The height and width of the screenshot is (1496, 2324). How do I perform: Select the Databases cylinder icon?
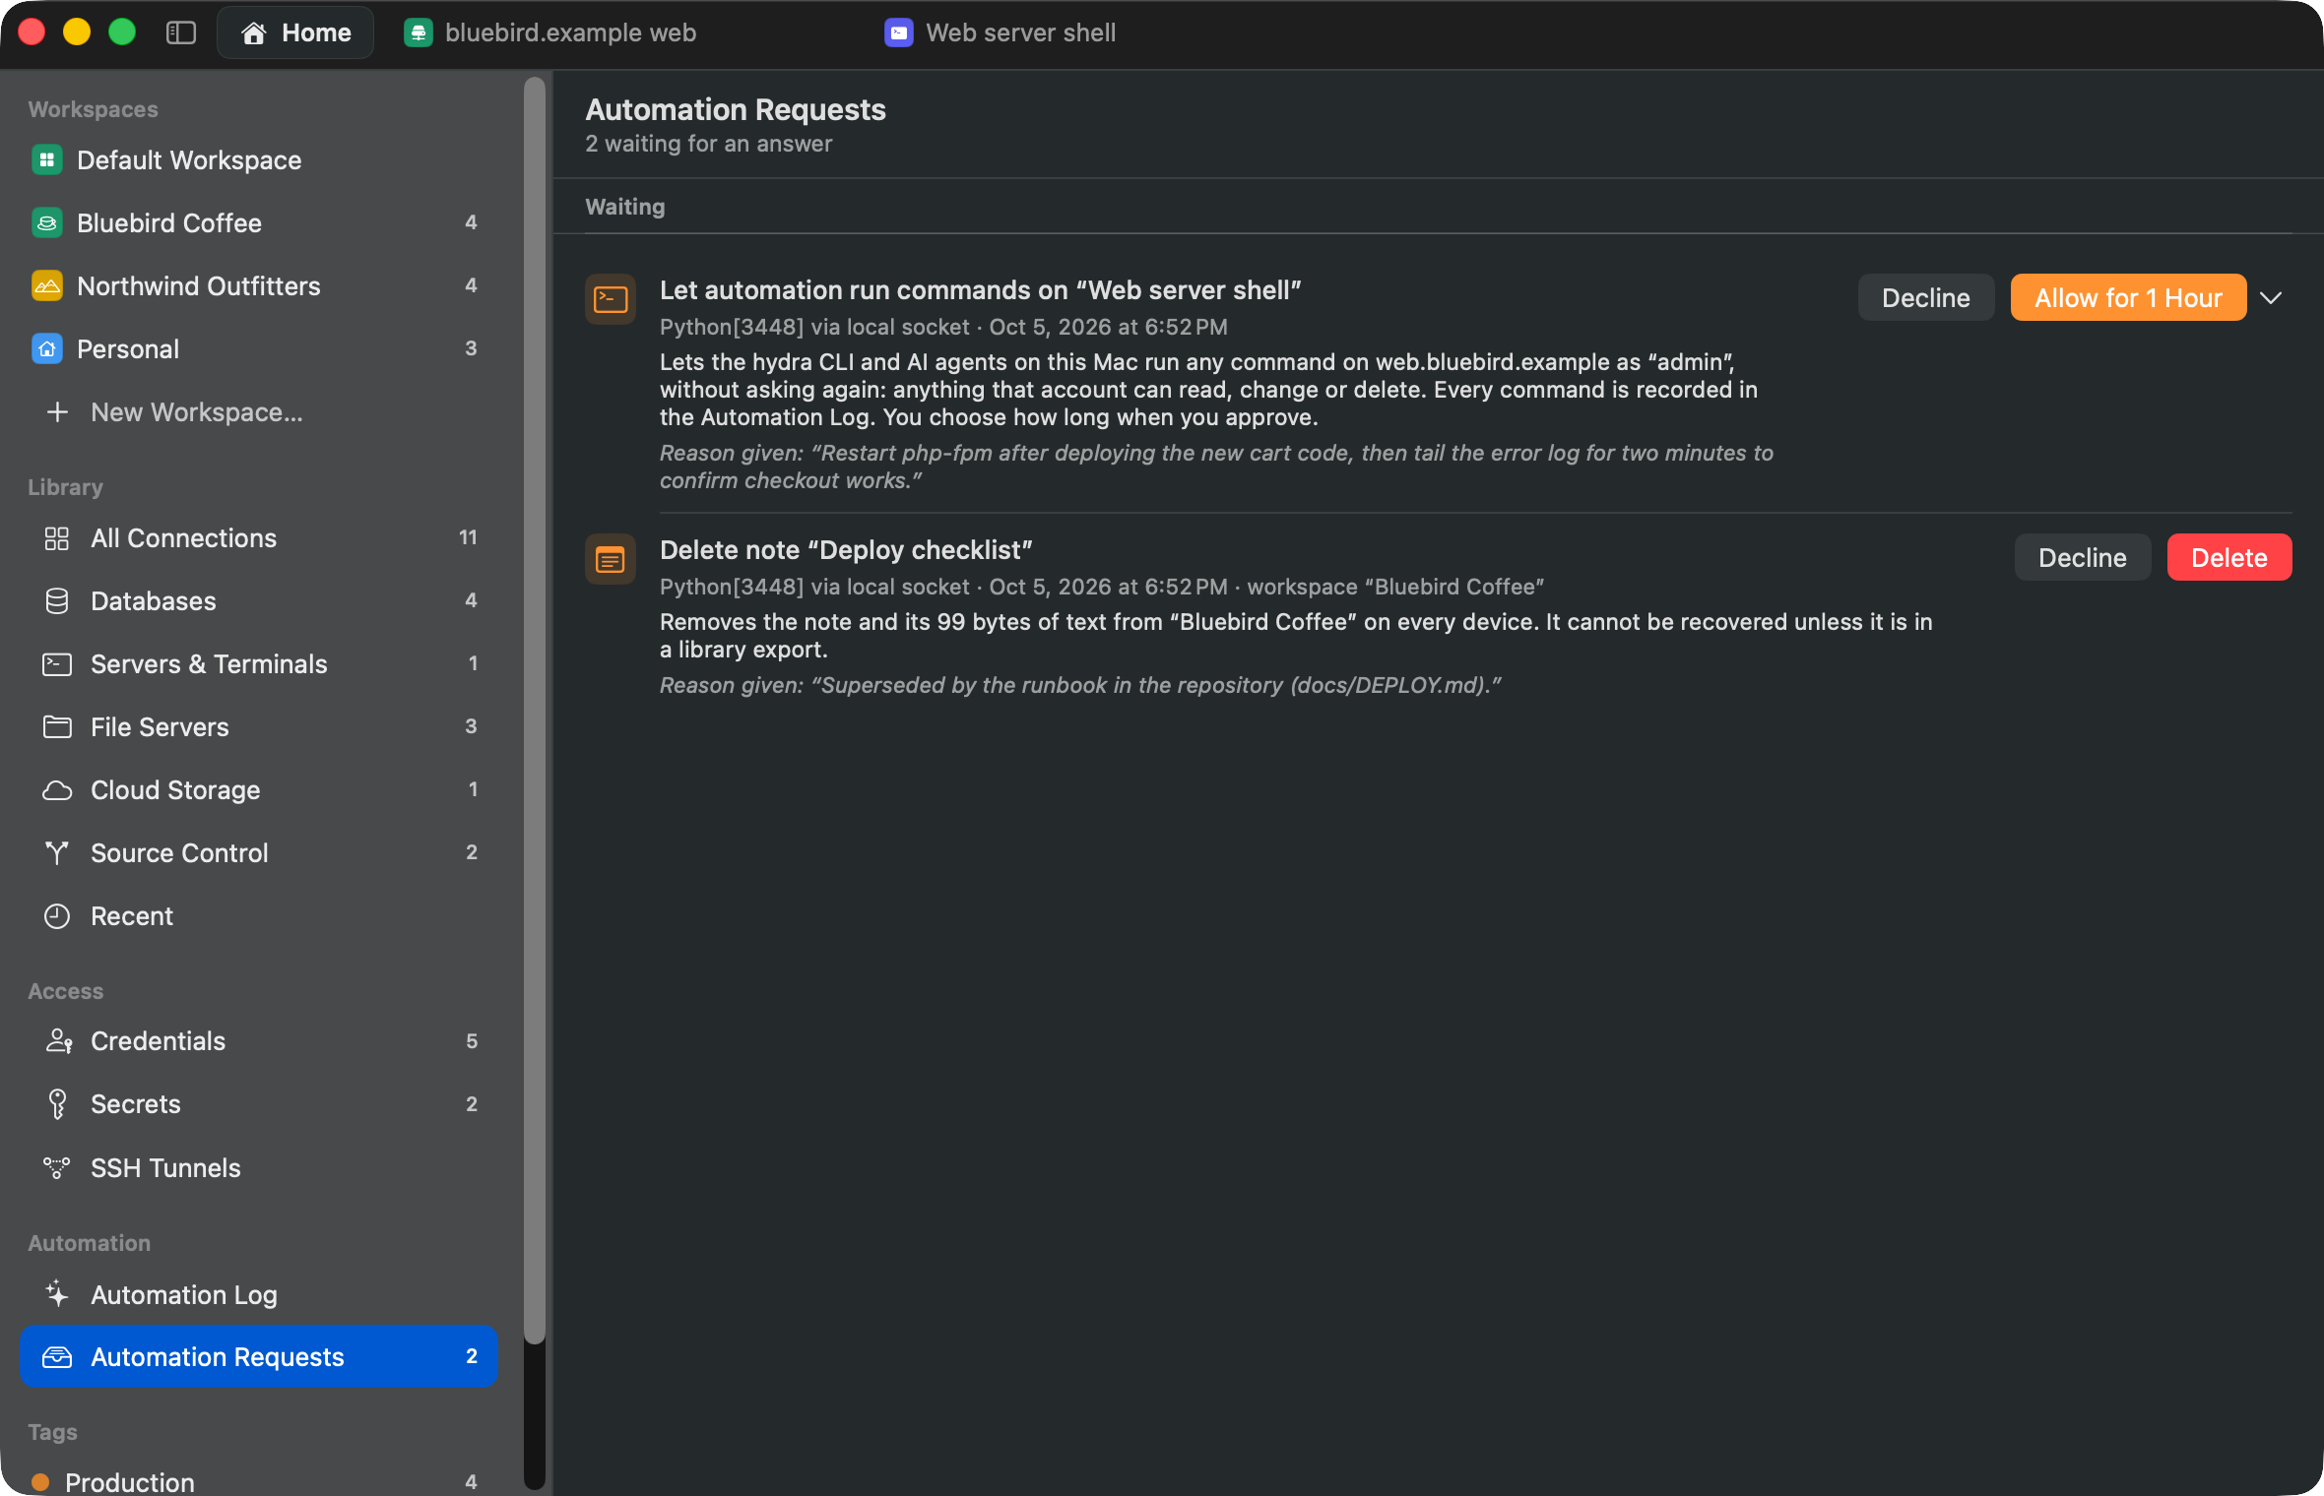coord(57,600)
